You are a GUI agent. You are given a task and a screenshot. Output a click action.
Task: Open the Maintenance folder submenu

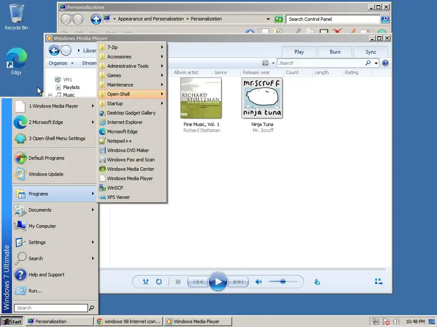(x=132, y=85)
